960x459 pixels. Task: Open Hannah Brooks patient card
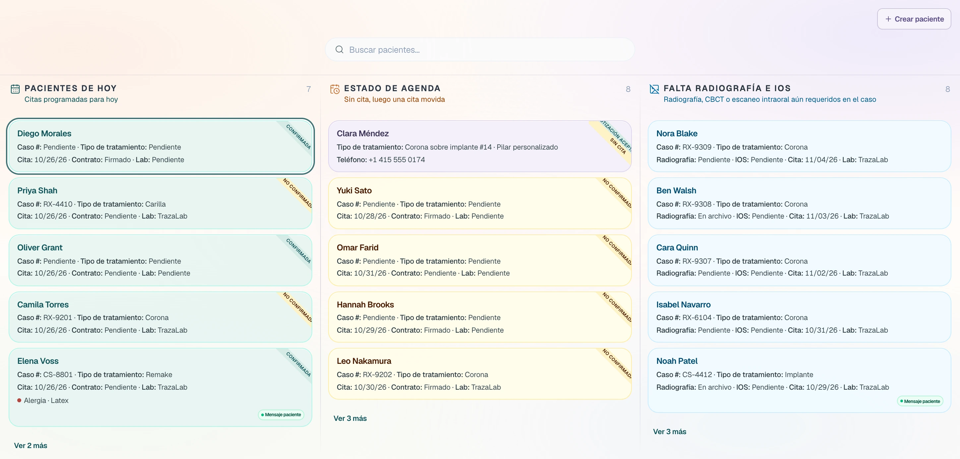(480, 317)
